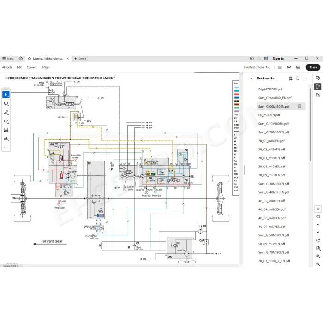Open bookmark Som_GeneM180_EN.pdf
The width and height of the screenshot is (323, 323).
(275, 98)
